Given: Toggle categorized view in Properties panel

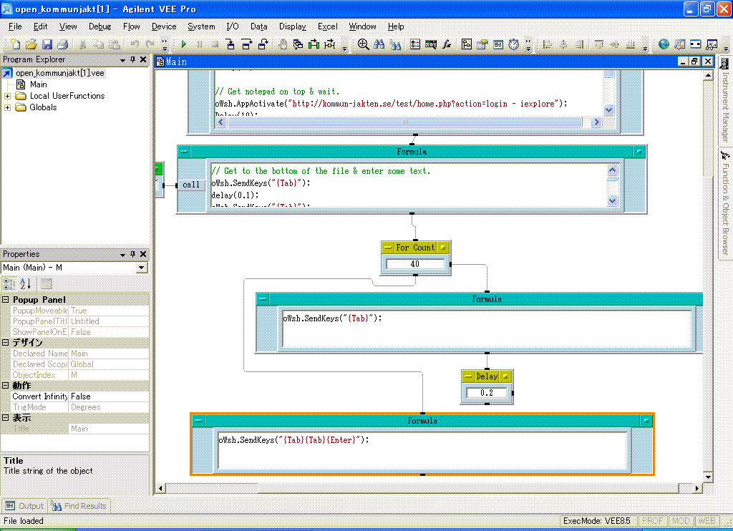Looking at the screenshot, I should [10, 284].
